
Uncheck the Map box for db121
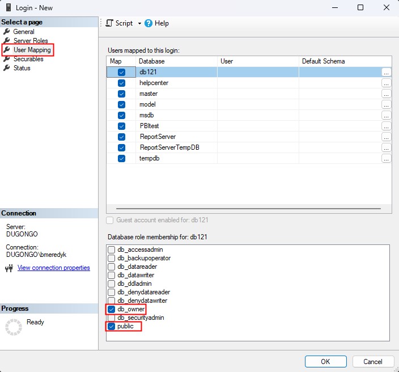click(x=121, y=73)
